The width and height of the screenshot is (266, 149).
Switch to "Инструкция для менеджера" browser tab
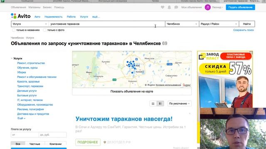pos(113,1)
